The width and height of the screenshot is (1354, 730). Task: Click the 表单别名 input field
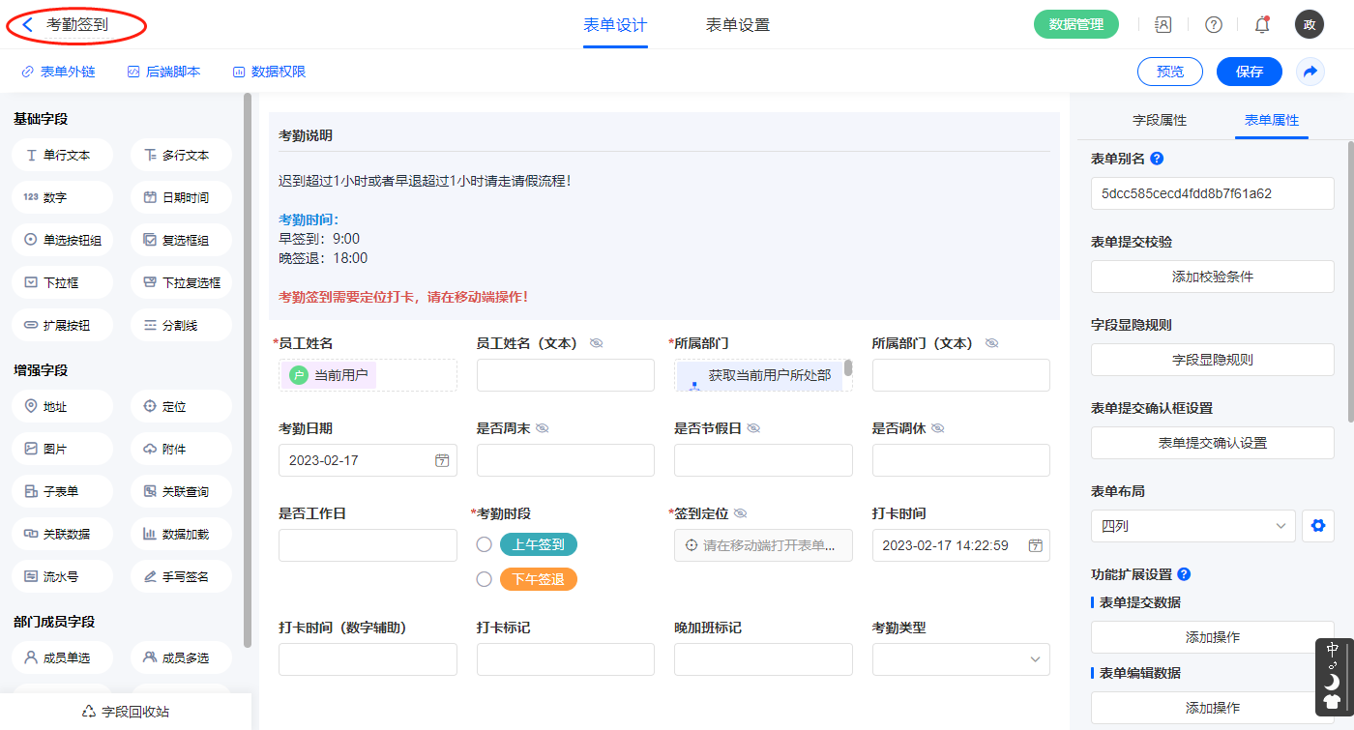coord(1212,193)
